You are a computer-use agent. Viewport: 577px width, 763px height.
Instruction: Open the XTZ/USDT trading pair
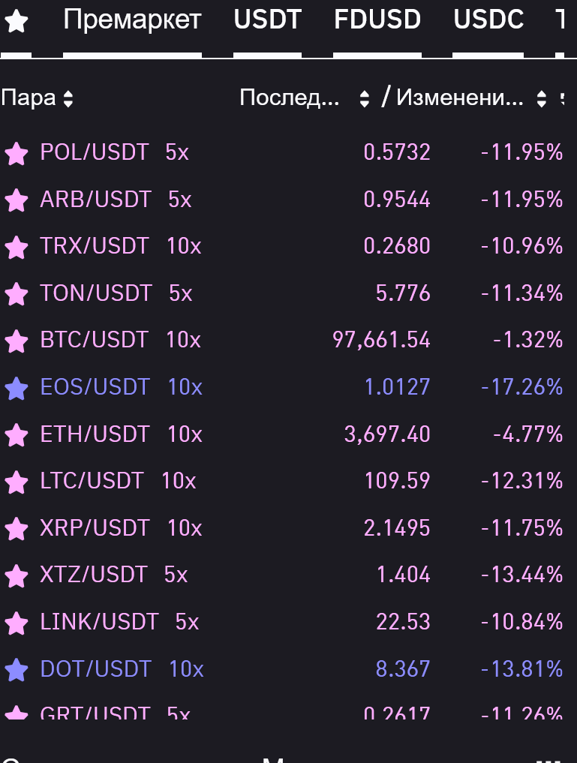coord(94,575)
